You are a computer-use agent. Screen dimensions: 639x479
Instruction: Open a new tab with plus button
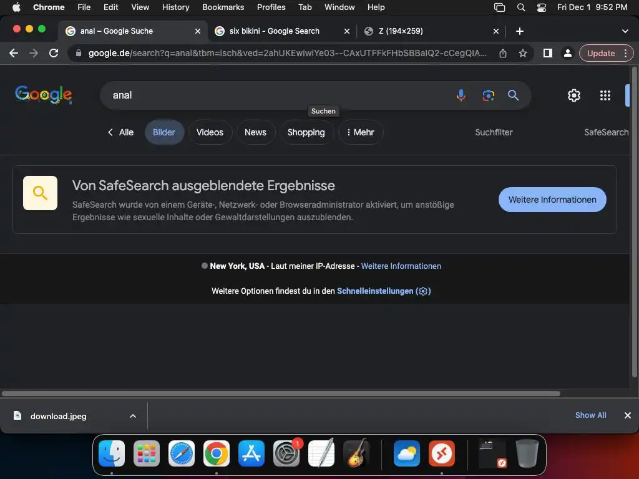(520, 31)
